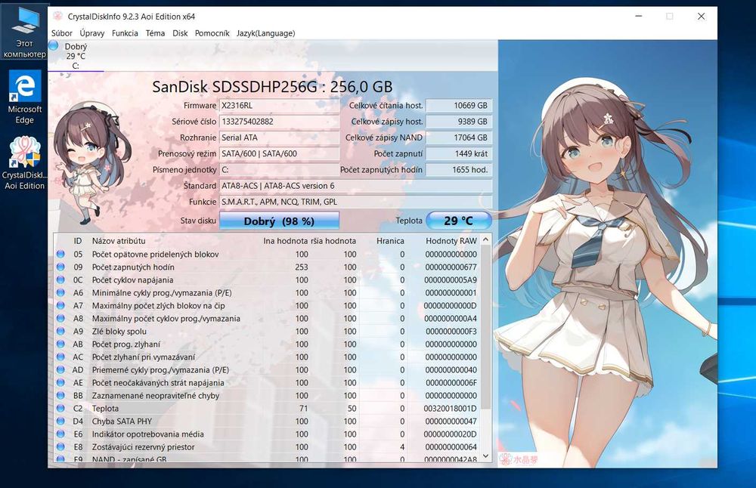756x488 pixels.
Task: Select row Zlé bloky spolu
Action: (267, 331)
